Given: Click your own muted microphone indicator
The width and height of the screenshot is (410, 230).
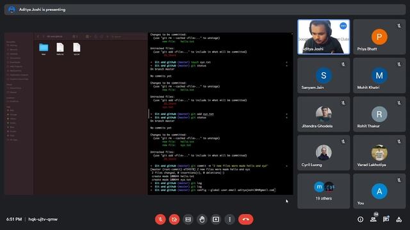Looking at the screenshot, I should pos(398,180).
